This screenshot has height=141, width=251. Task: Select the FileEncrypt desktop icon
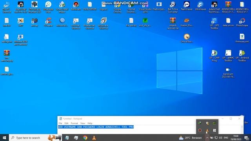coord(159,6)
